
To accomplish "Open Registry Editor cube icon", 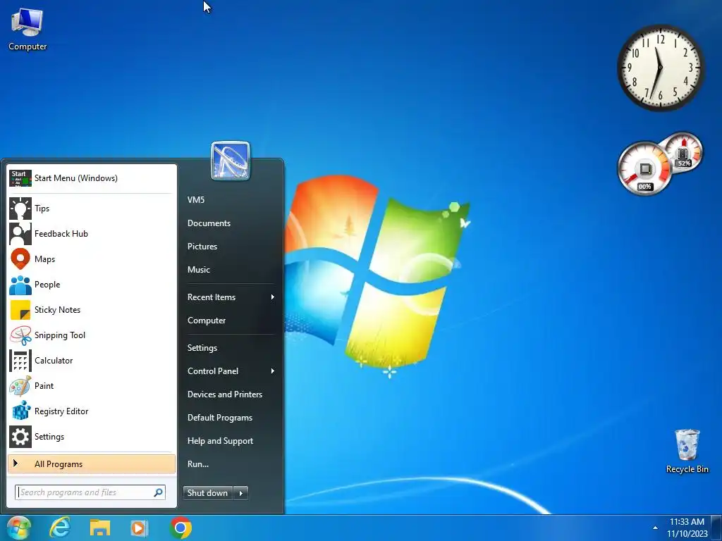I will tap(20, 411).
